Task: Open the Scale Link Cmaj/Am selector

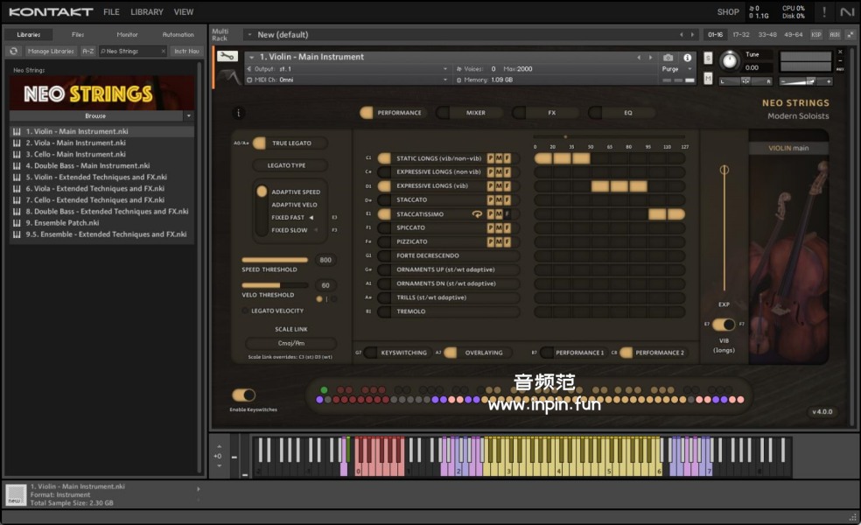Action: coord(290,343)
